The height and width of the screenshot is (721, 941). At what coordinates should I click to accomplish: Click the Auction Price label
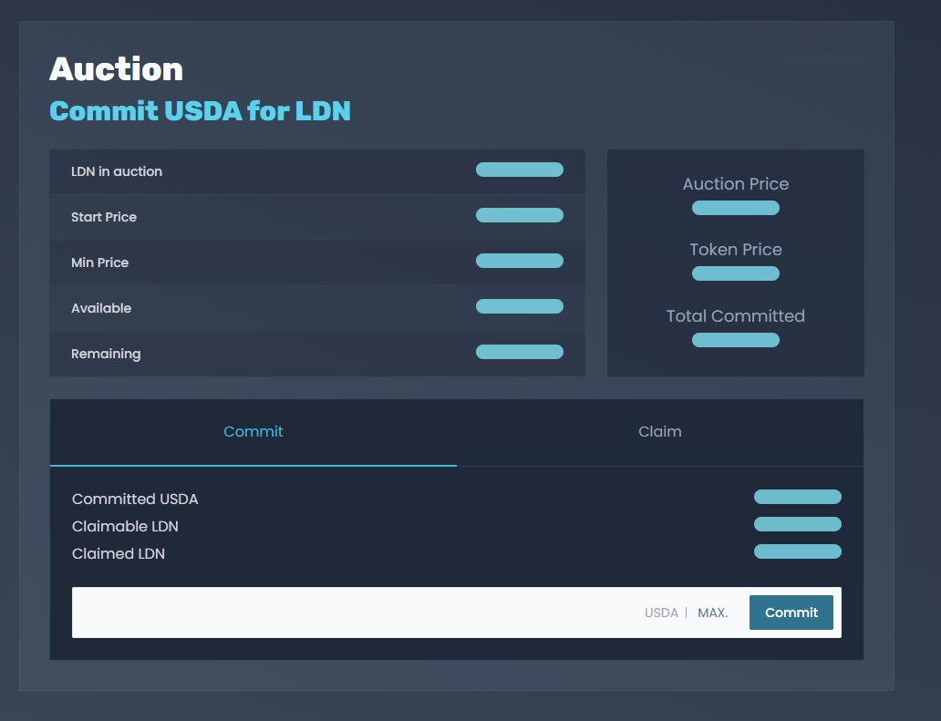(735, 184)
